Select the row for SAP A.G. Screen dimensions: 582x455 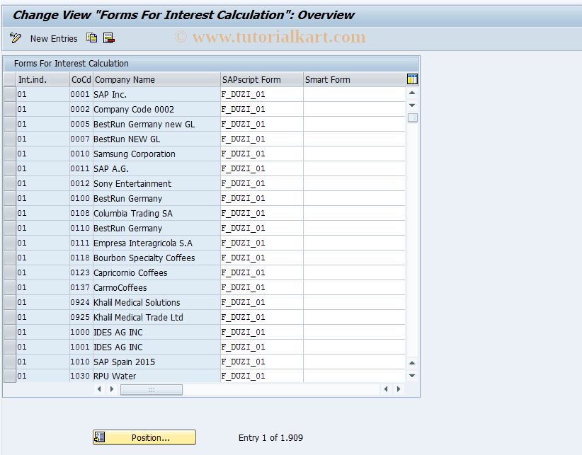[10, 168]
